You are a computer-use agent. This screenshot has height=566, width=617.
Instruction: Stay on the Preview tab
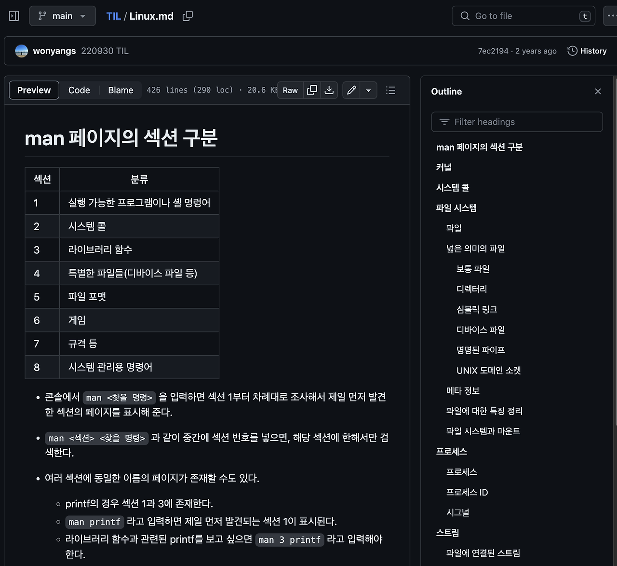34,90
